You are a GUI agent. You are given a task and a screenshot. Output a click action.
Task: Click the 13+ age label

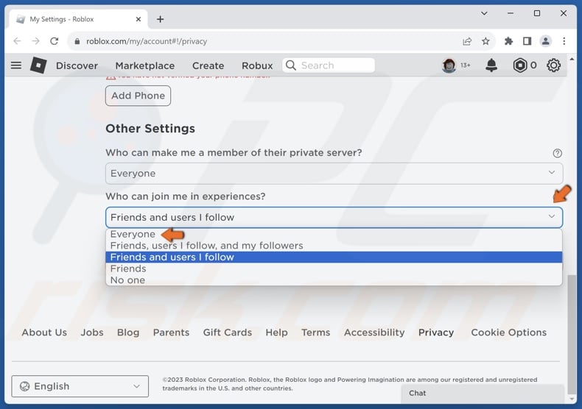[466, 65]
